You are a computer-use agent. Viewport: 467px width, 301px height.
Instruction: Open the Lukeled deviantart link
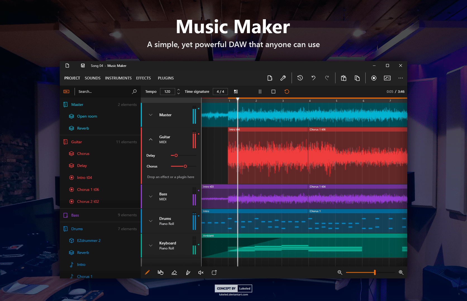click(x=233, y=294)
